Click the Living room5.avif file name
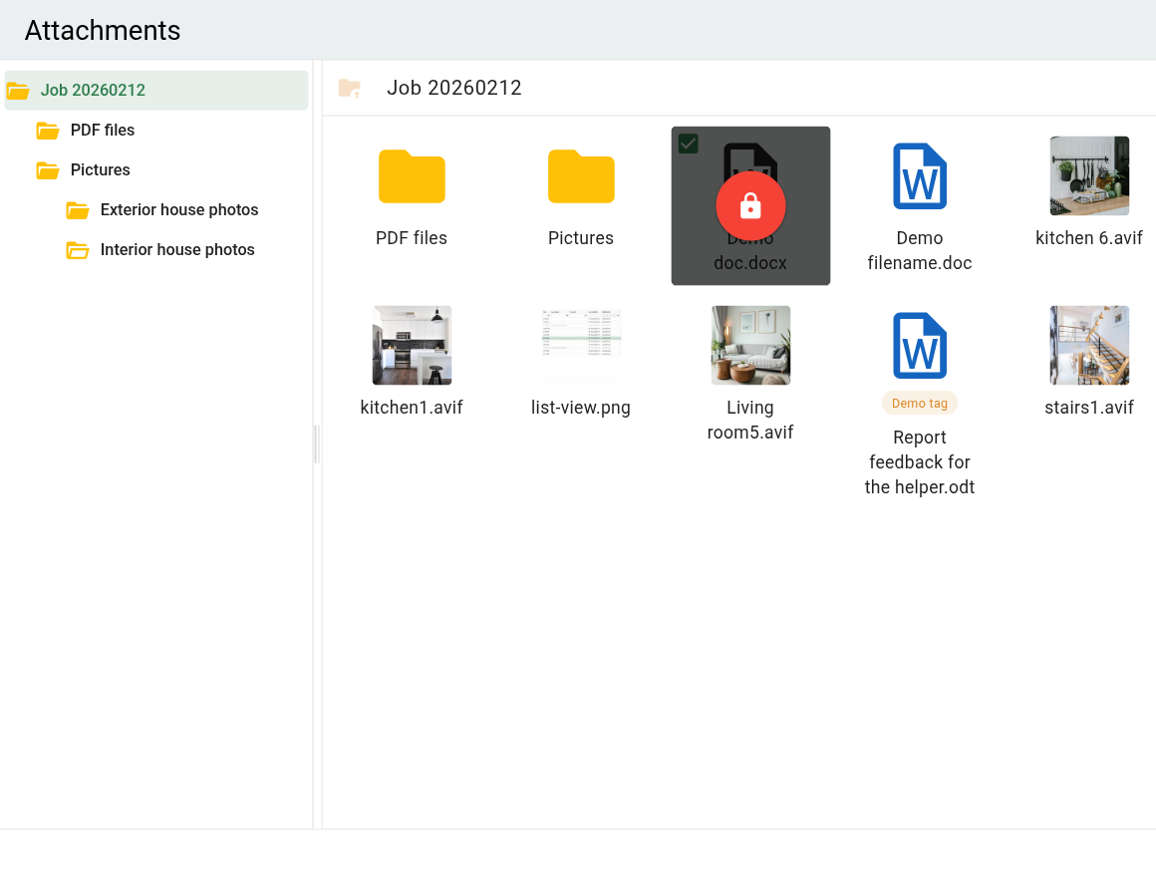Image resolution: width=1156 pixels, height=882 pixels. pyautogui.click(x=750, y=420)
